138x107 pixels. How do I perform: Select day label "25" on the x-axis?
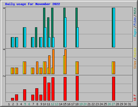pyautogui.click(x=105, y=104)
